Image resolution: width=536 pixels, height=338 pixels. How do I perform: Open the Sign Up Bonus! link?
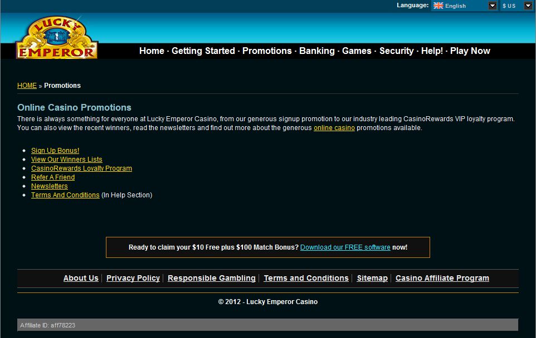[x=55, y=151]
